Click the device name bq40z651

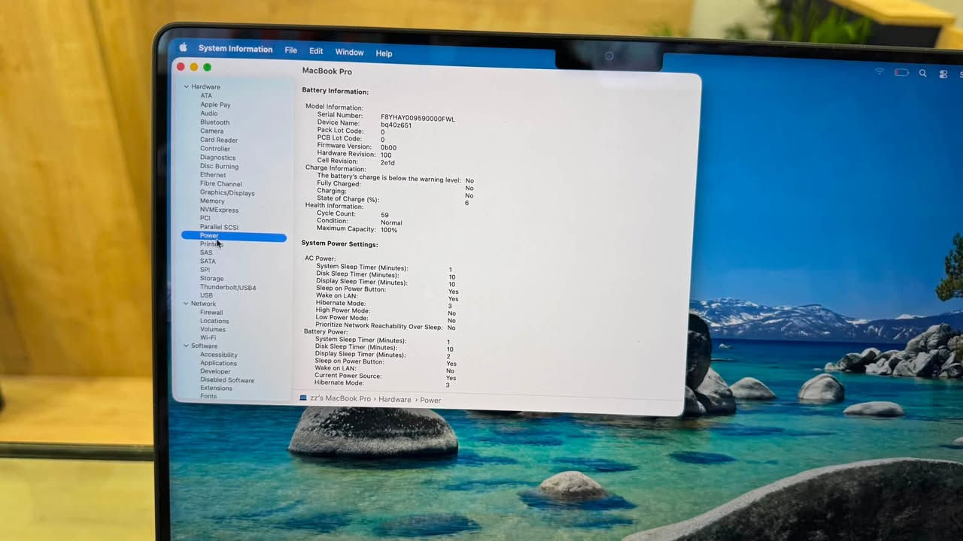396,125
